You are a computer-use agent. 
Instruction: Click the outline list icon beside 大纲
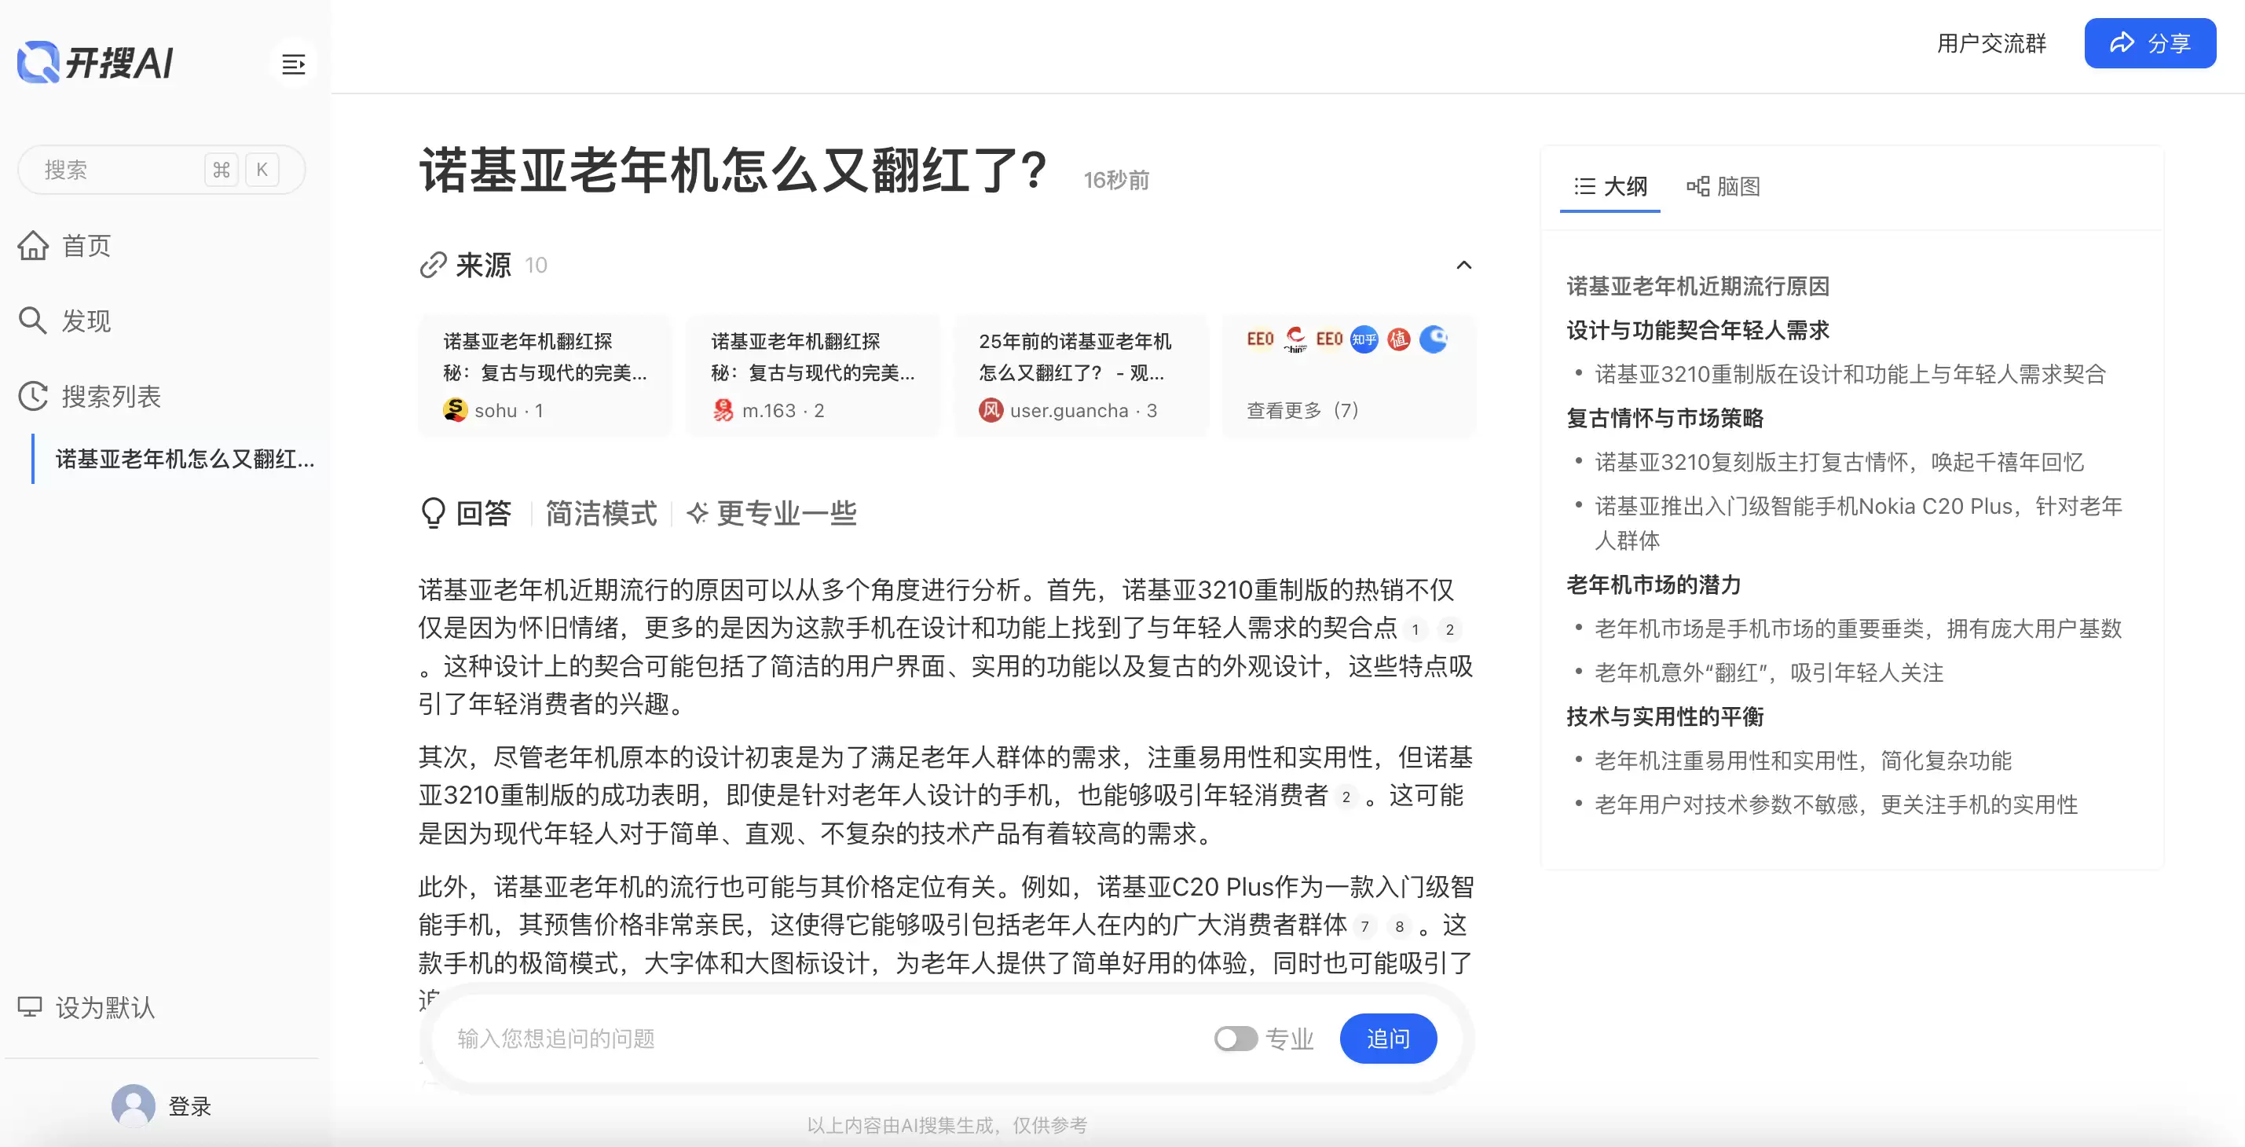1584,186
